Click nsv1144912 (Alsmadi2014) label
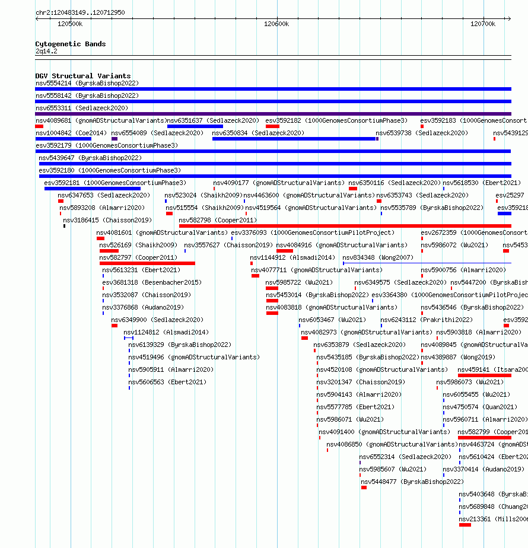This screenshot has height=548, width=528. coord(292,257)
